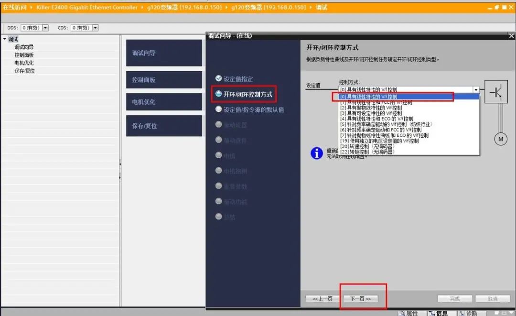Collapse the 调试 tree node arrow
Screen dimensions: 516x316
pyautogui.click(x=5, y=39)
